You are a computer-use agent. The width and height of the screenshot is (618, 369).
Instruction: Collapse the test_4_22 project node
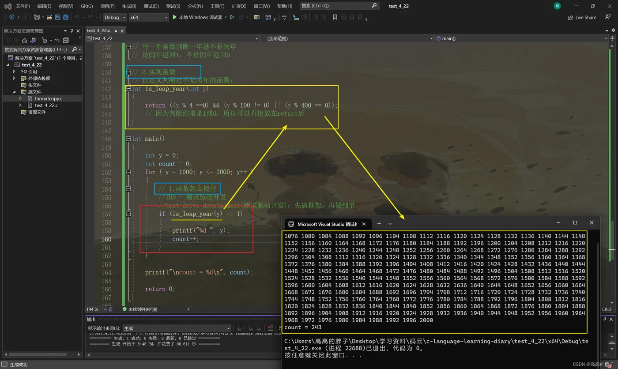pyautogui.click(x=8, y=65)
